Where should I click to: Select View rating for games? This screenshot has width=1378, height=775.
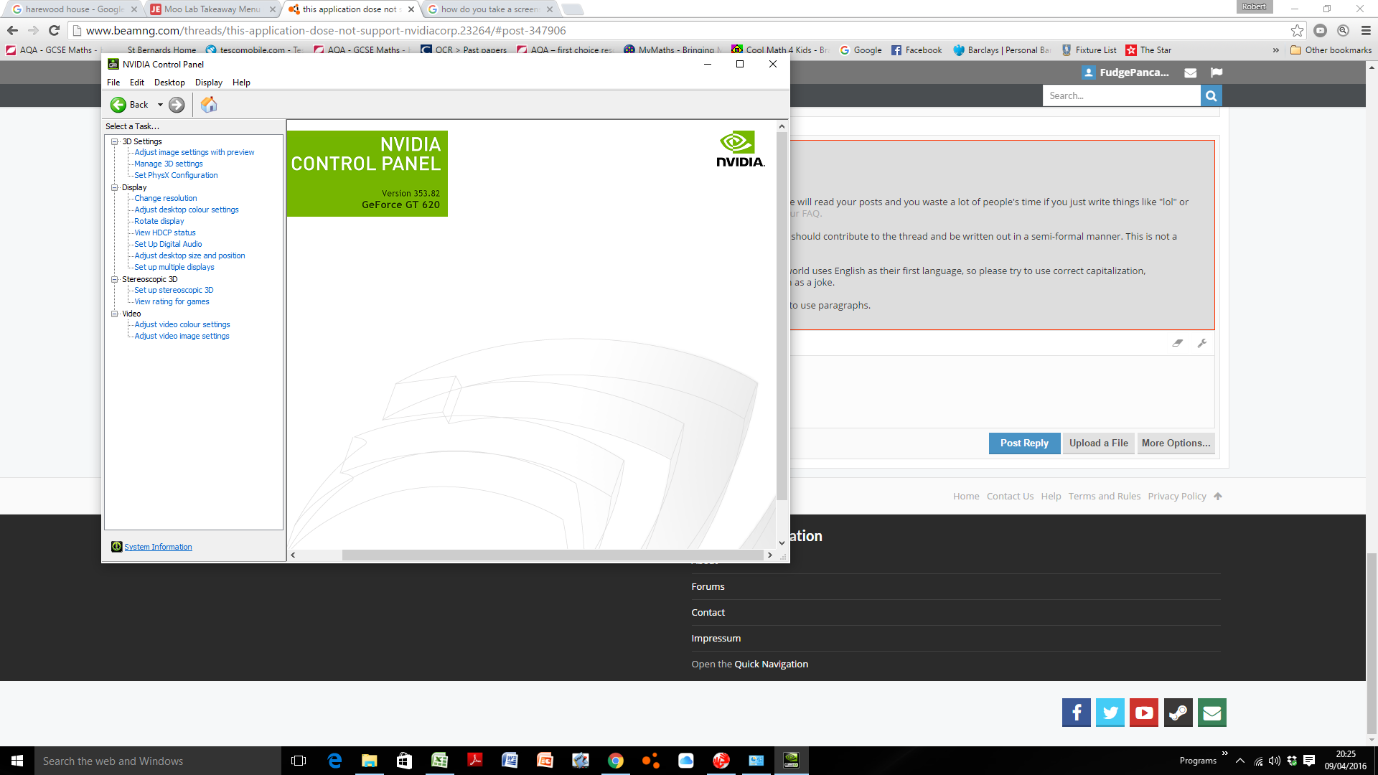pos(172,301)
